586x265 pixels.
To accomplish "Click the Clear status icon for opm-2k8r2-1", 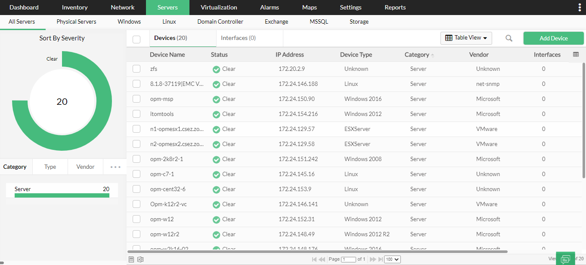I will tap(217, 159).
